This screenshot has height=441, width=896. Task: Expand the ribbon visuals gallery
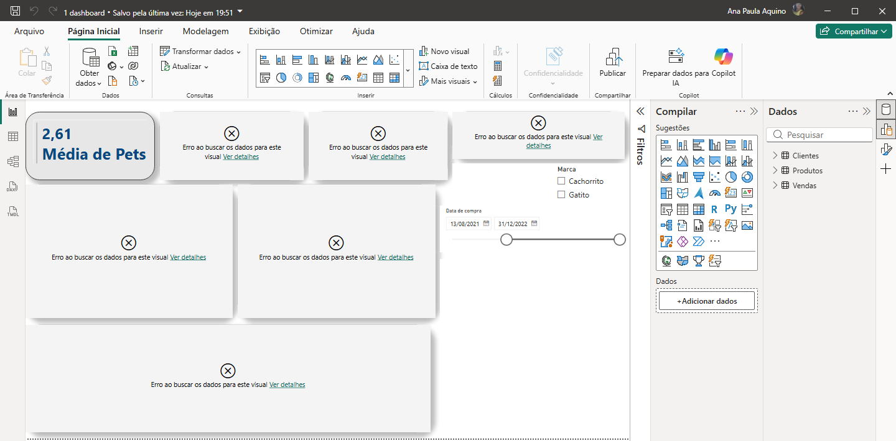point(408,69)
